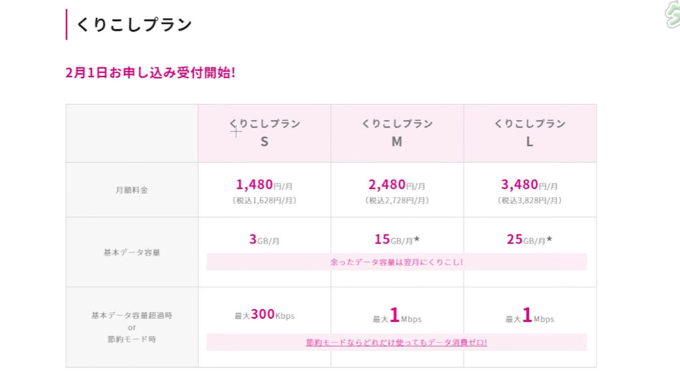The width and height of the screenshot is (680, 383).
Task: Click the 税込3,828円/月 tax-included price
Action: (x=529, y=200)
